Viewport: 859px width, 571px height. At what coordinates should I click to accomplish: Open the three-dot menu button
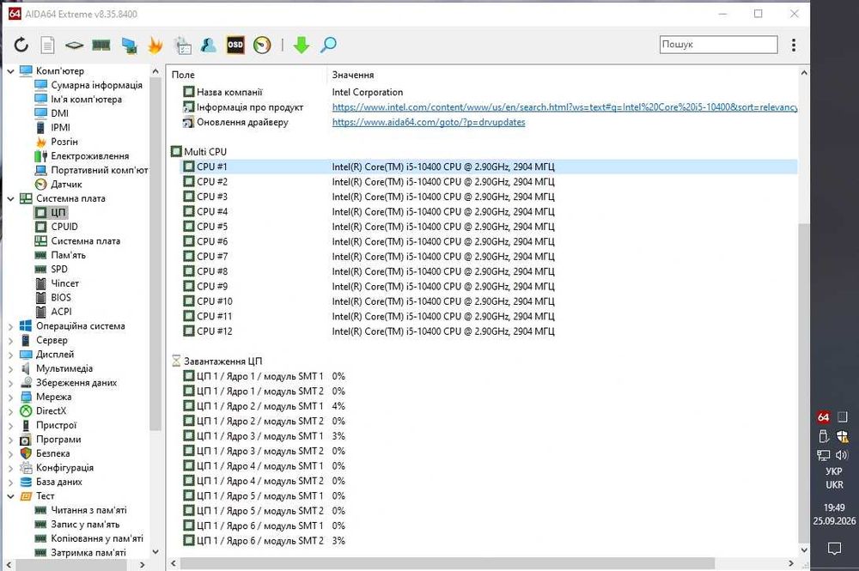[x=793, y=45]
